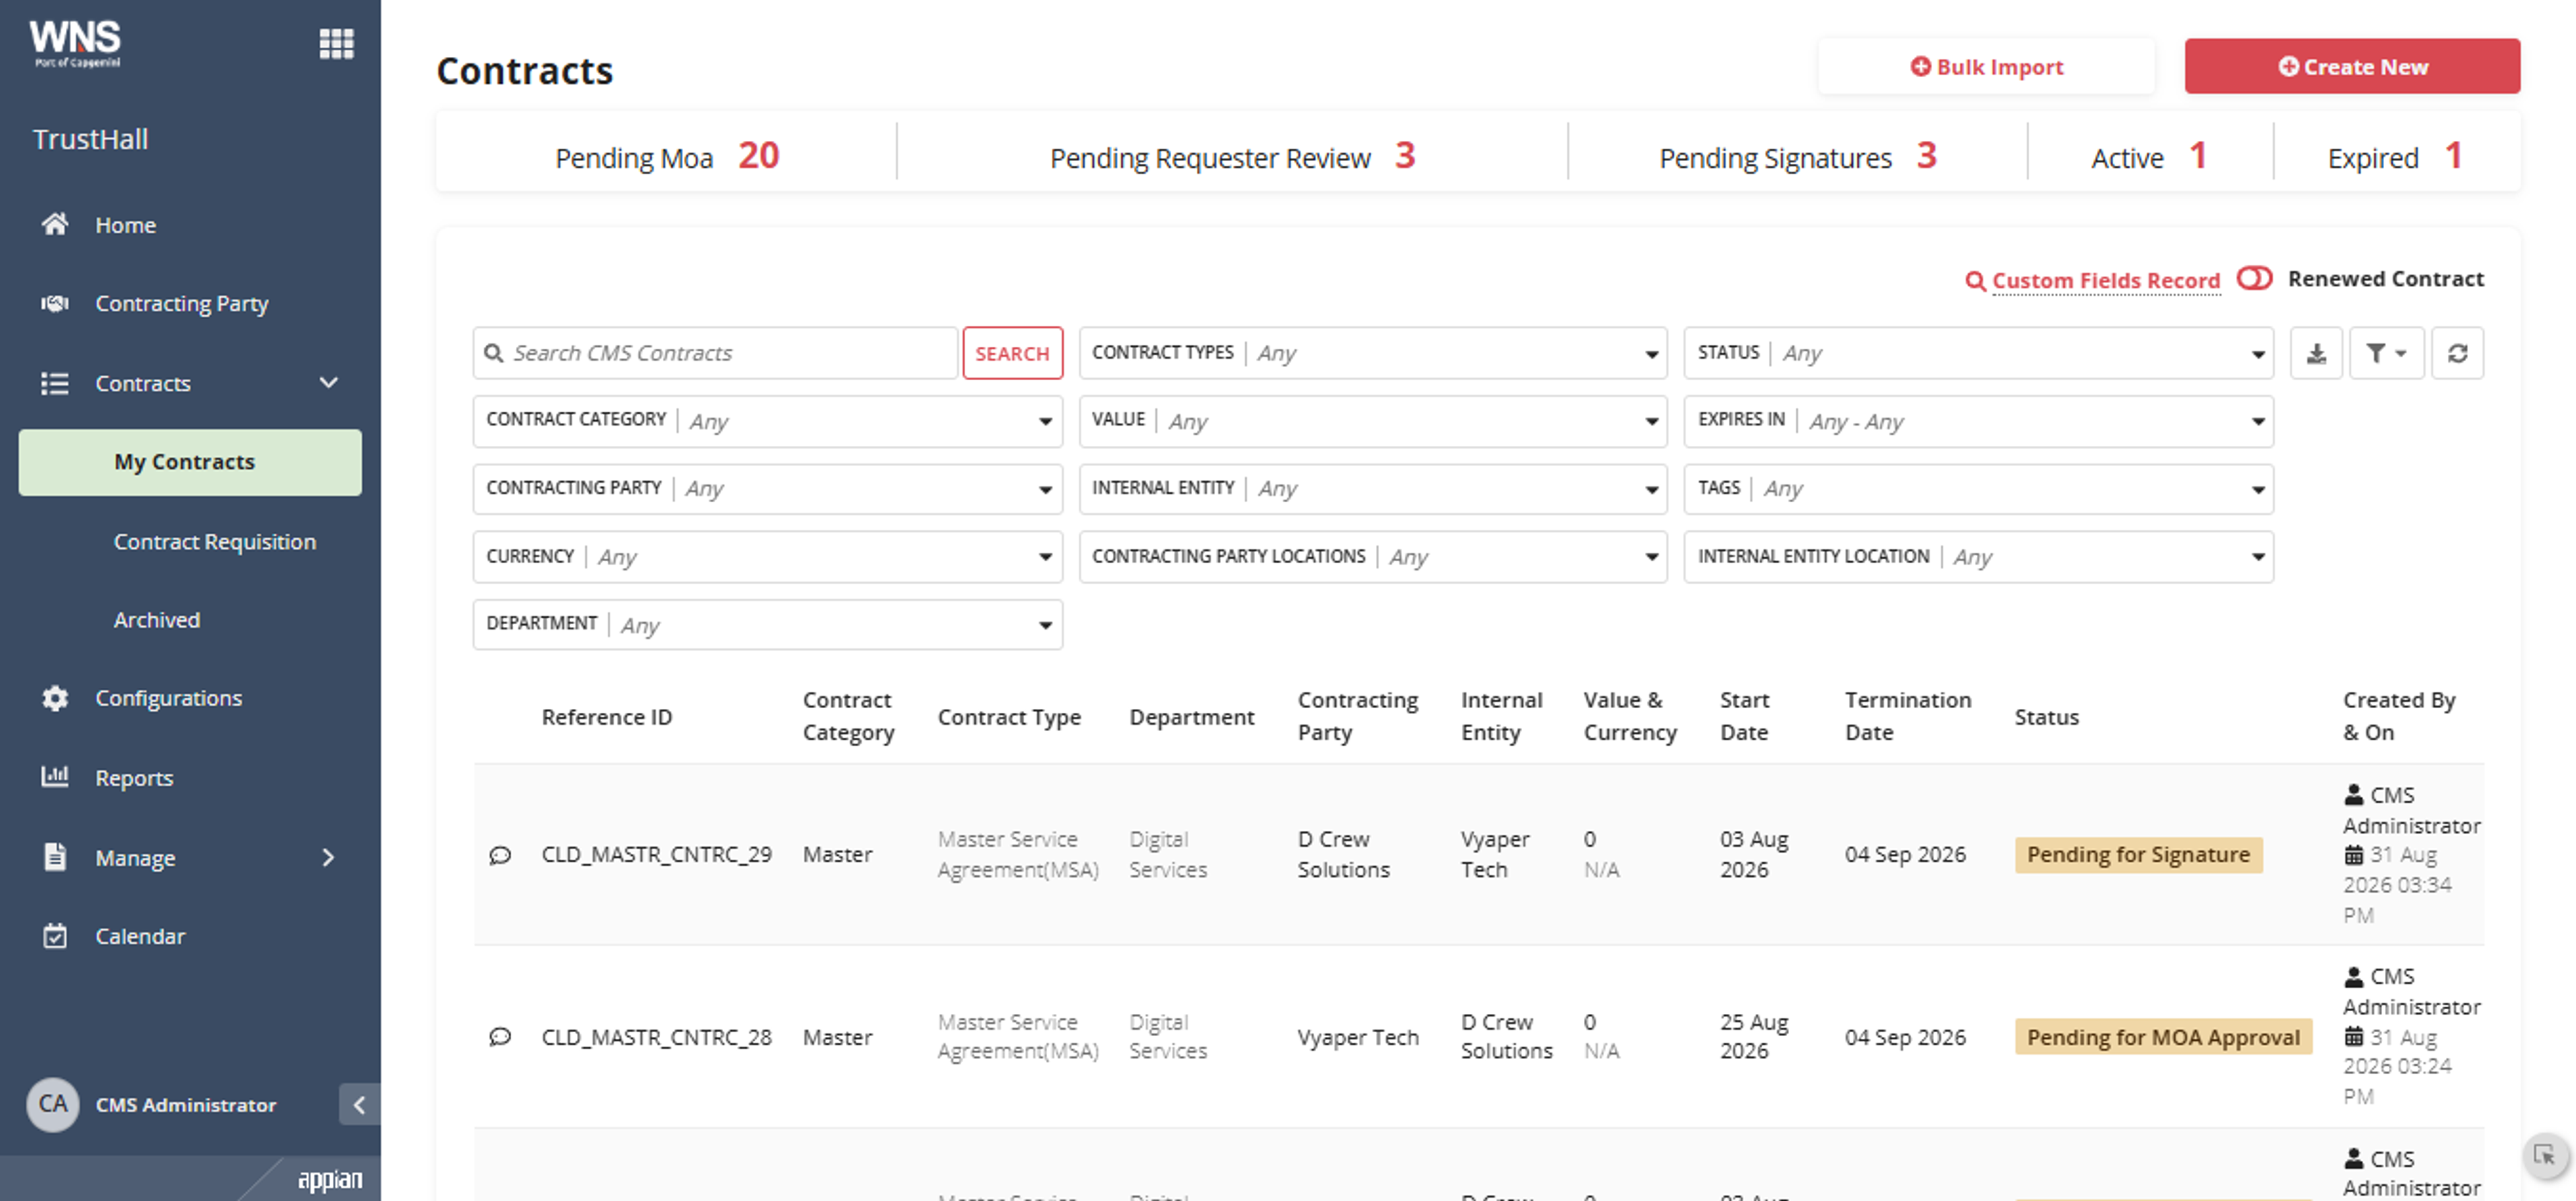This screenshot has height=1201, width=2576.
Task: Open the Status filter dropdown
Action: tap(1978, 353)
